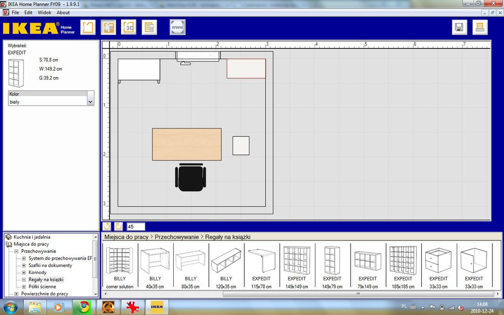Viewport: 504px width, 315px height.
Task: Click Regały na książki in breadcrumb
Action: coord(228,237)
